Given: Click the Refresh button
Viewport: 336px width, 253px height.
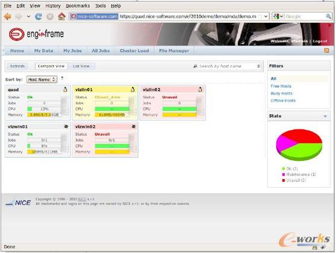Looking at the screenshot, I should tap(17, 66).
